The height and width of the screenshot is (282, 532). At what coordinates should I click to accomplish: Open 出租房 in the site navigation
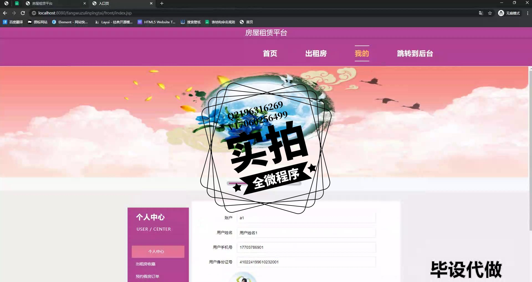pos(316,53)
